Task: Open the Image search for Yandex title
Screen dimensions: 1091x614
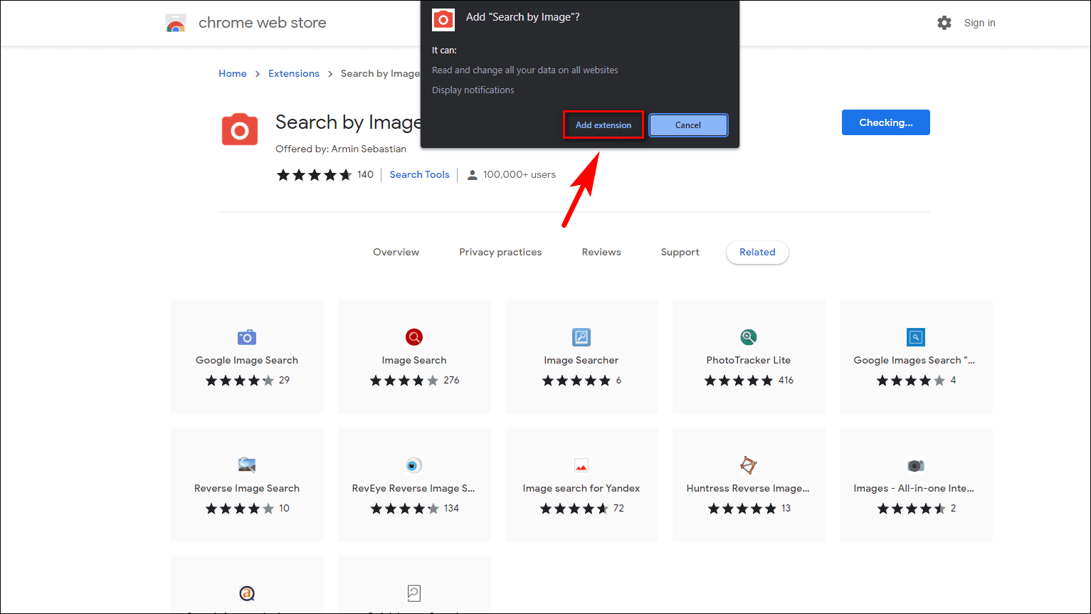Action: [x=581, y=488]
